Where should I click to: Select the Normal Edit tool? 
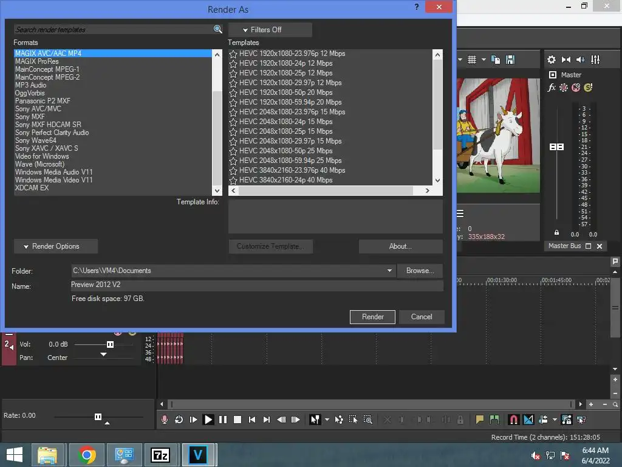click(315, 420)
